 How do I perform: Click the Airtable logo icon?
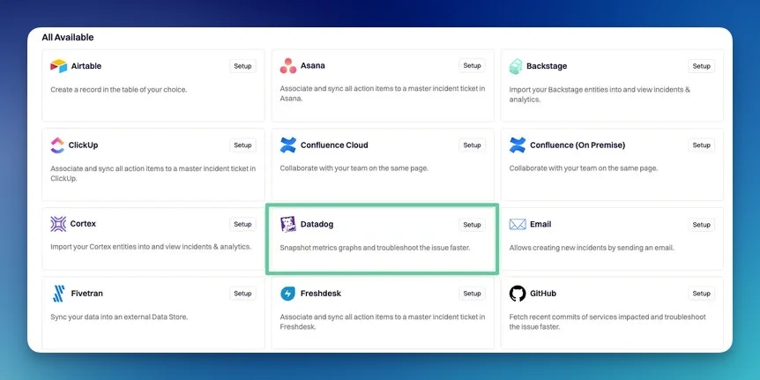point(59,66)
